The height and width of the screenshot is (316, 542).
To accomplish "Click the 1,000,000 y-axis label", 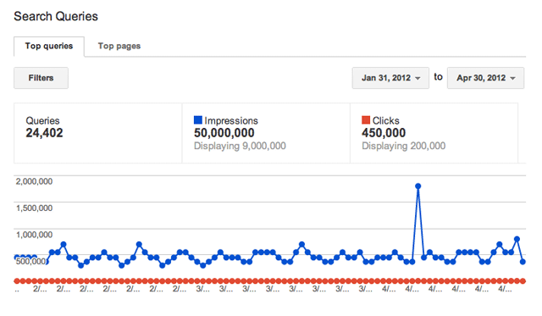I will coord(34,235).
